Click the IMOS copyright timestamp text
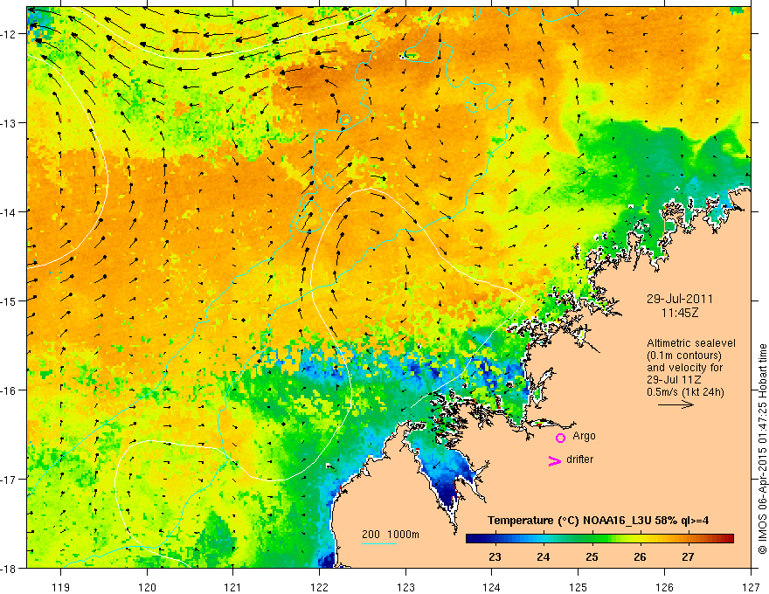Screen dimensions: 769x594 click(762, 449)
